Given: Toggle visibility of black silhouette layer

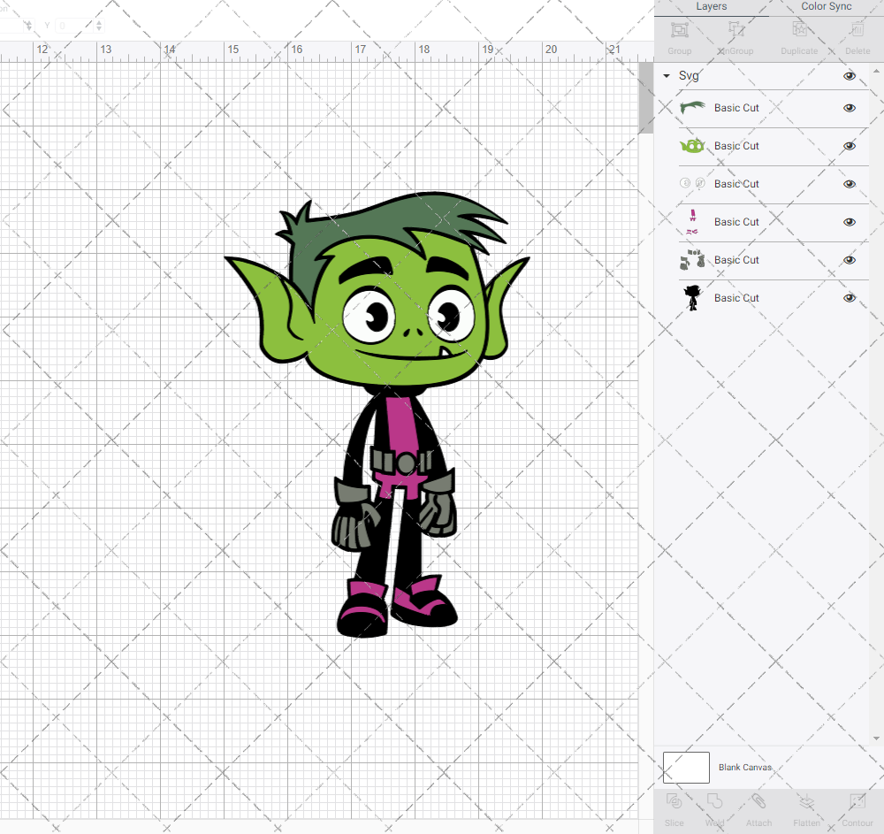Looking at the screenshot, I should point(850,298).
